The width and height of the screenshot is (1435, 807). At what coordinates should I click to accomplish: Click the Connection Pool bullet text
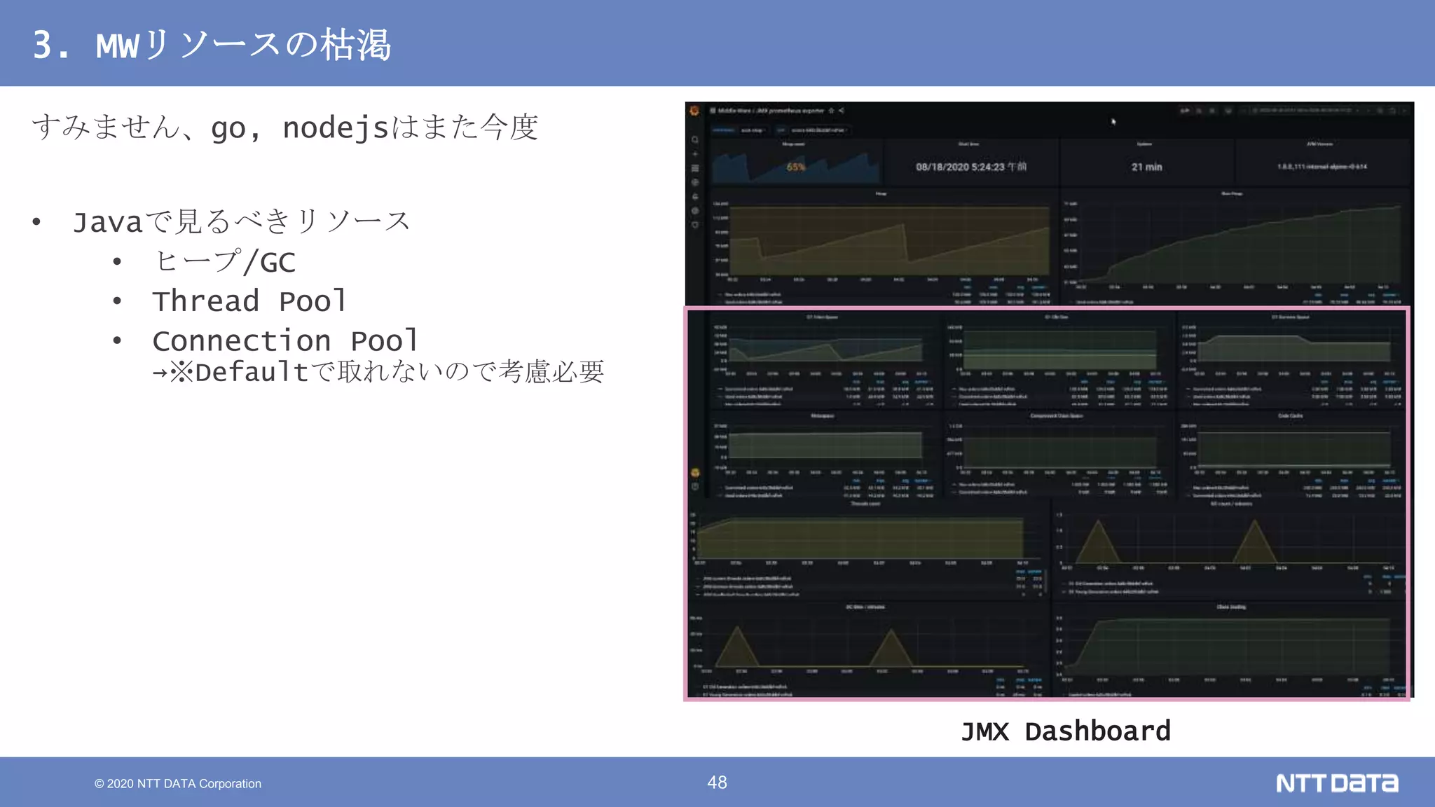[285, 341]
